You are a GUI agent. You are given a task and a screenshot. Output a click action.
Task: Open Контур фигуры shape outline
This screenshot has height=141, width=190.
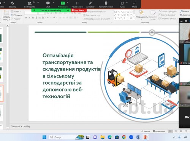(x=167, y=15)
